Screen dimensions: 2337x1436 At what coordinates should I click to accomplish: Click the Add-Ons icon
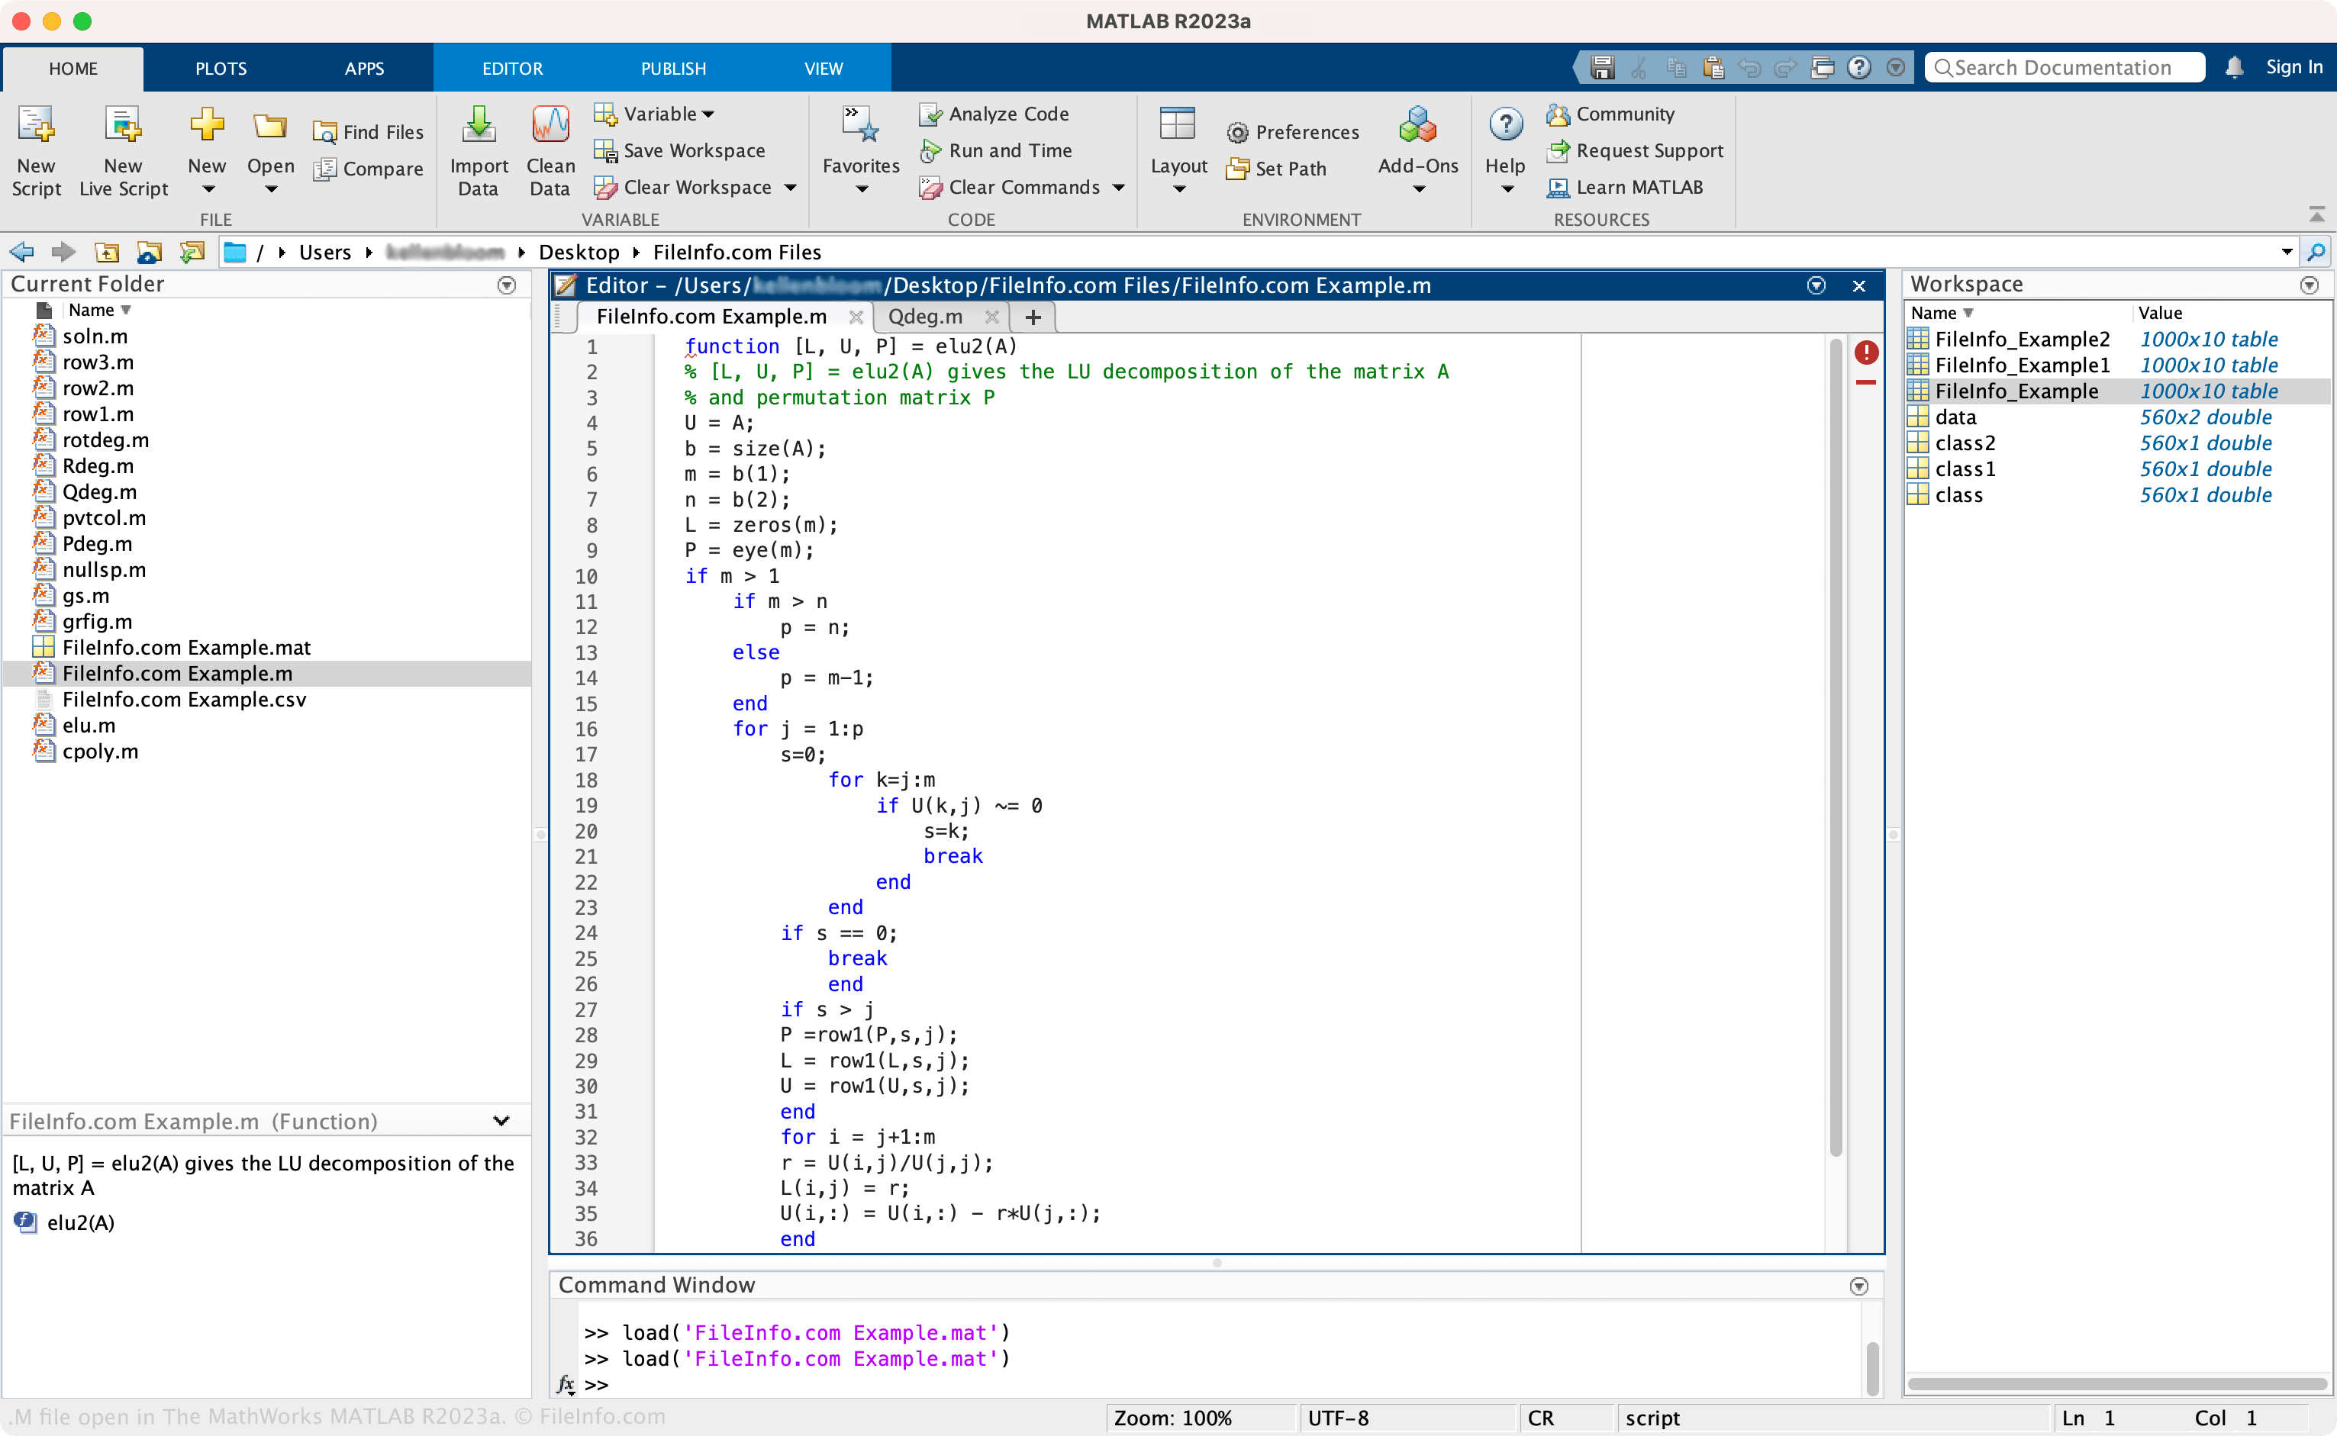pos(1412,142)
